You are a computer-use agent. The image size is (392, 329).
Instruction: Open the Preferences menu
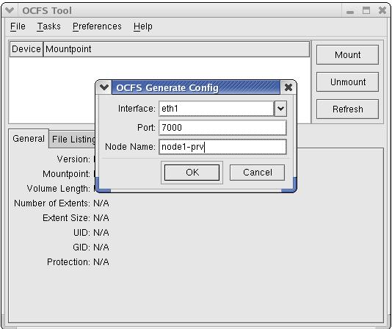point(97,26)
